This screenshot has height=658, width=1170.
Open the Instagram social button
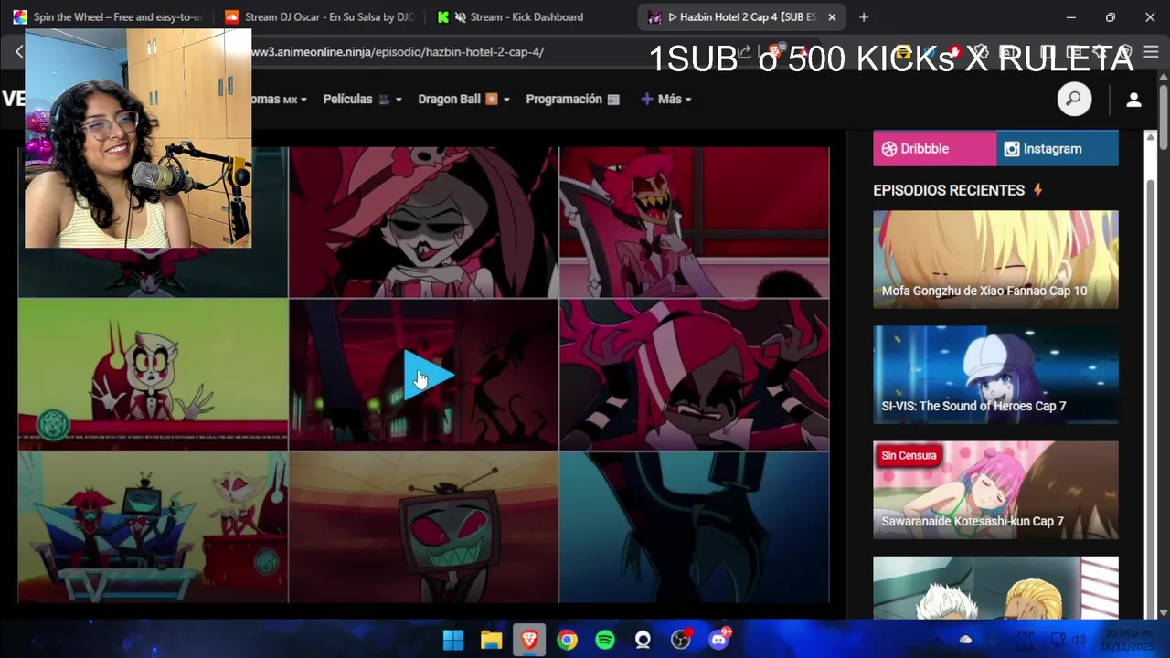point(1058,148)
